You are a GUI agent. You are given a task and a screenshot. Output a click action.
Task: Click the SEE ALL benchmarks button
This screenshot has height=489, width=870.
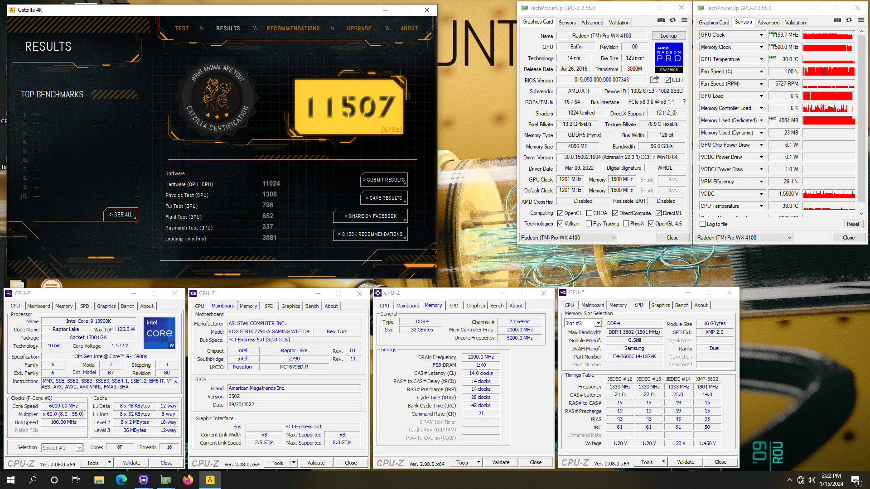tap(121, 215)
